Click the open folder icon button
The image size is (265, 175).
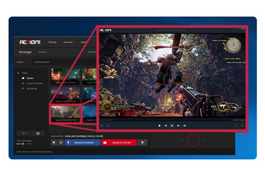pos(38,133)
